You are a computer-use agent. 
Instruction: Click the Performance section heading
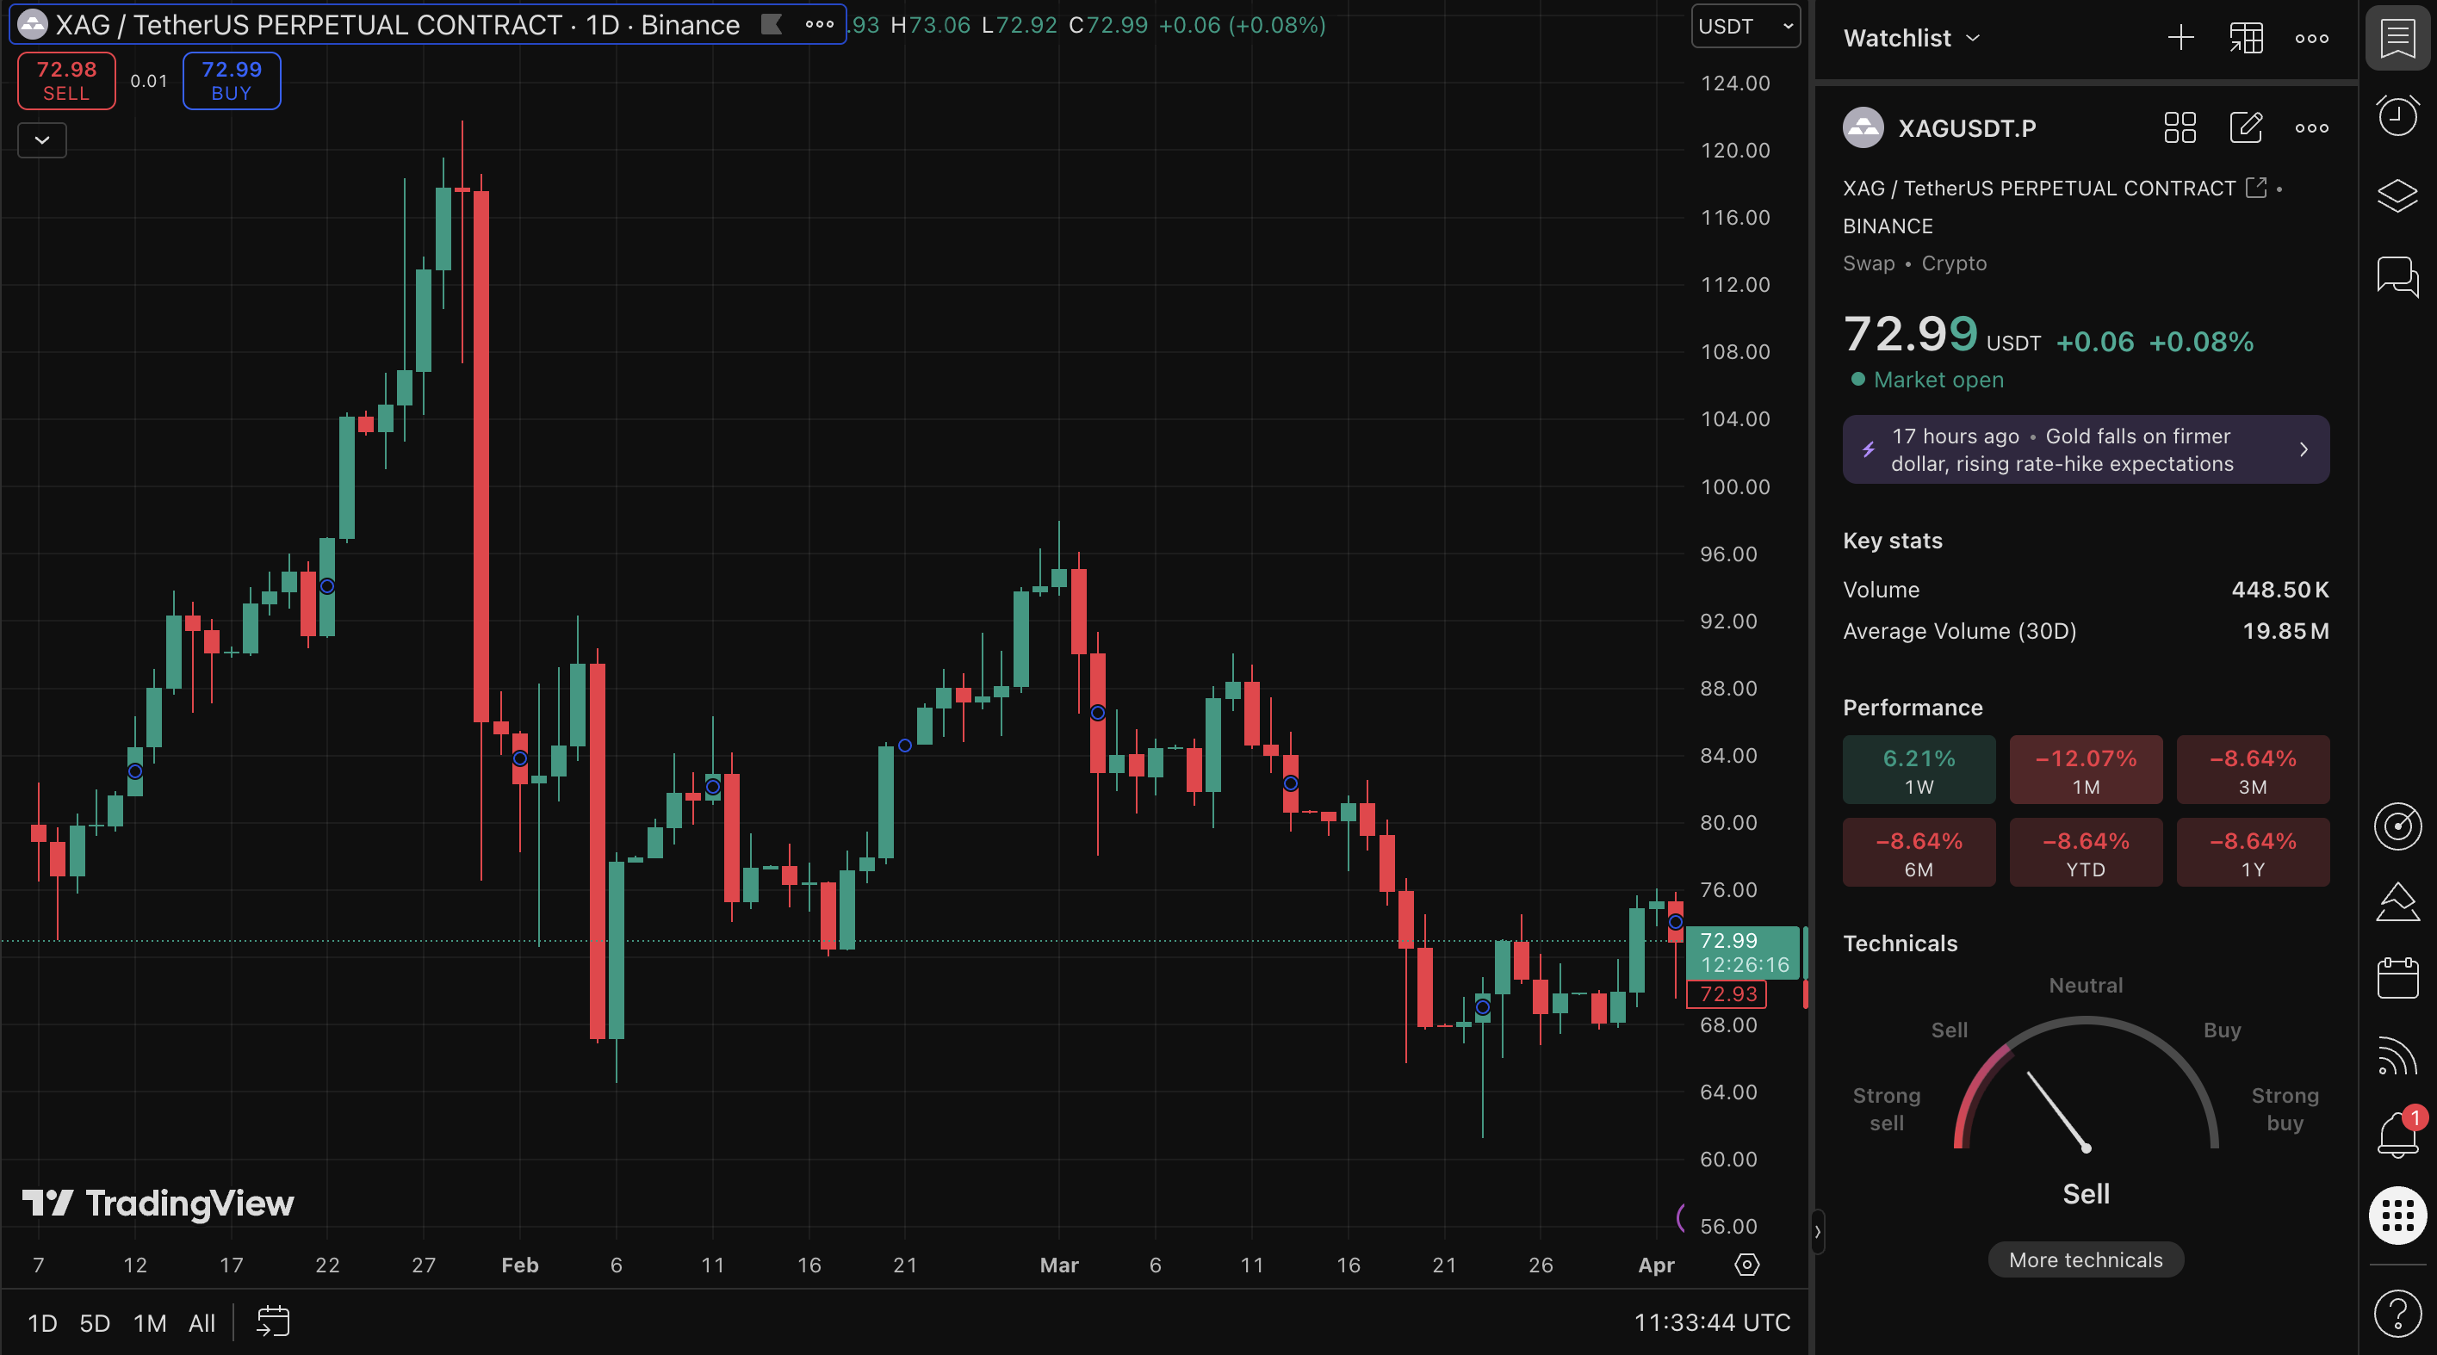(x=1912, y=708)
